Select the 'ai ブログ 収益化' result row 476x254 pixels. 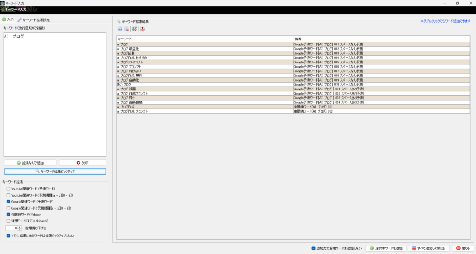pos(205,49)
